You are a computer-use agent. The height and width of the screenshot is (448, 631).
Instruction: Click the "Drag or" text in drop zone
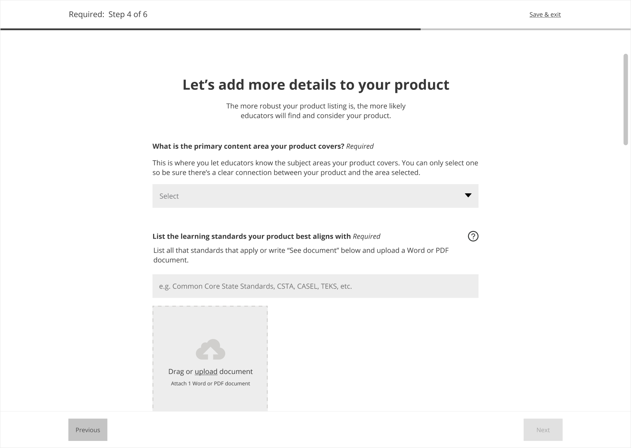[x=180, y=372]
